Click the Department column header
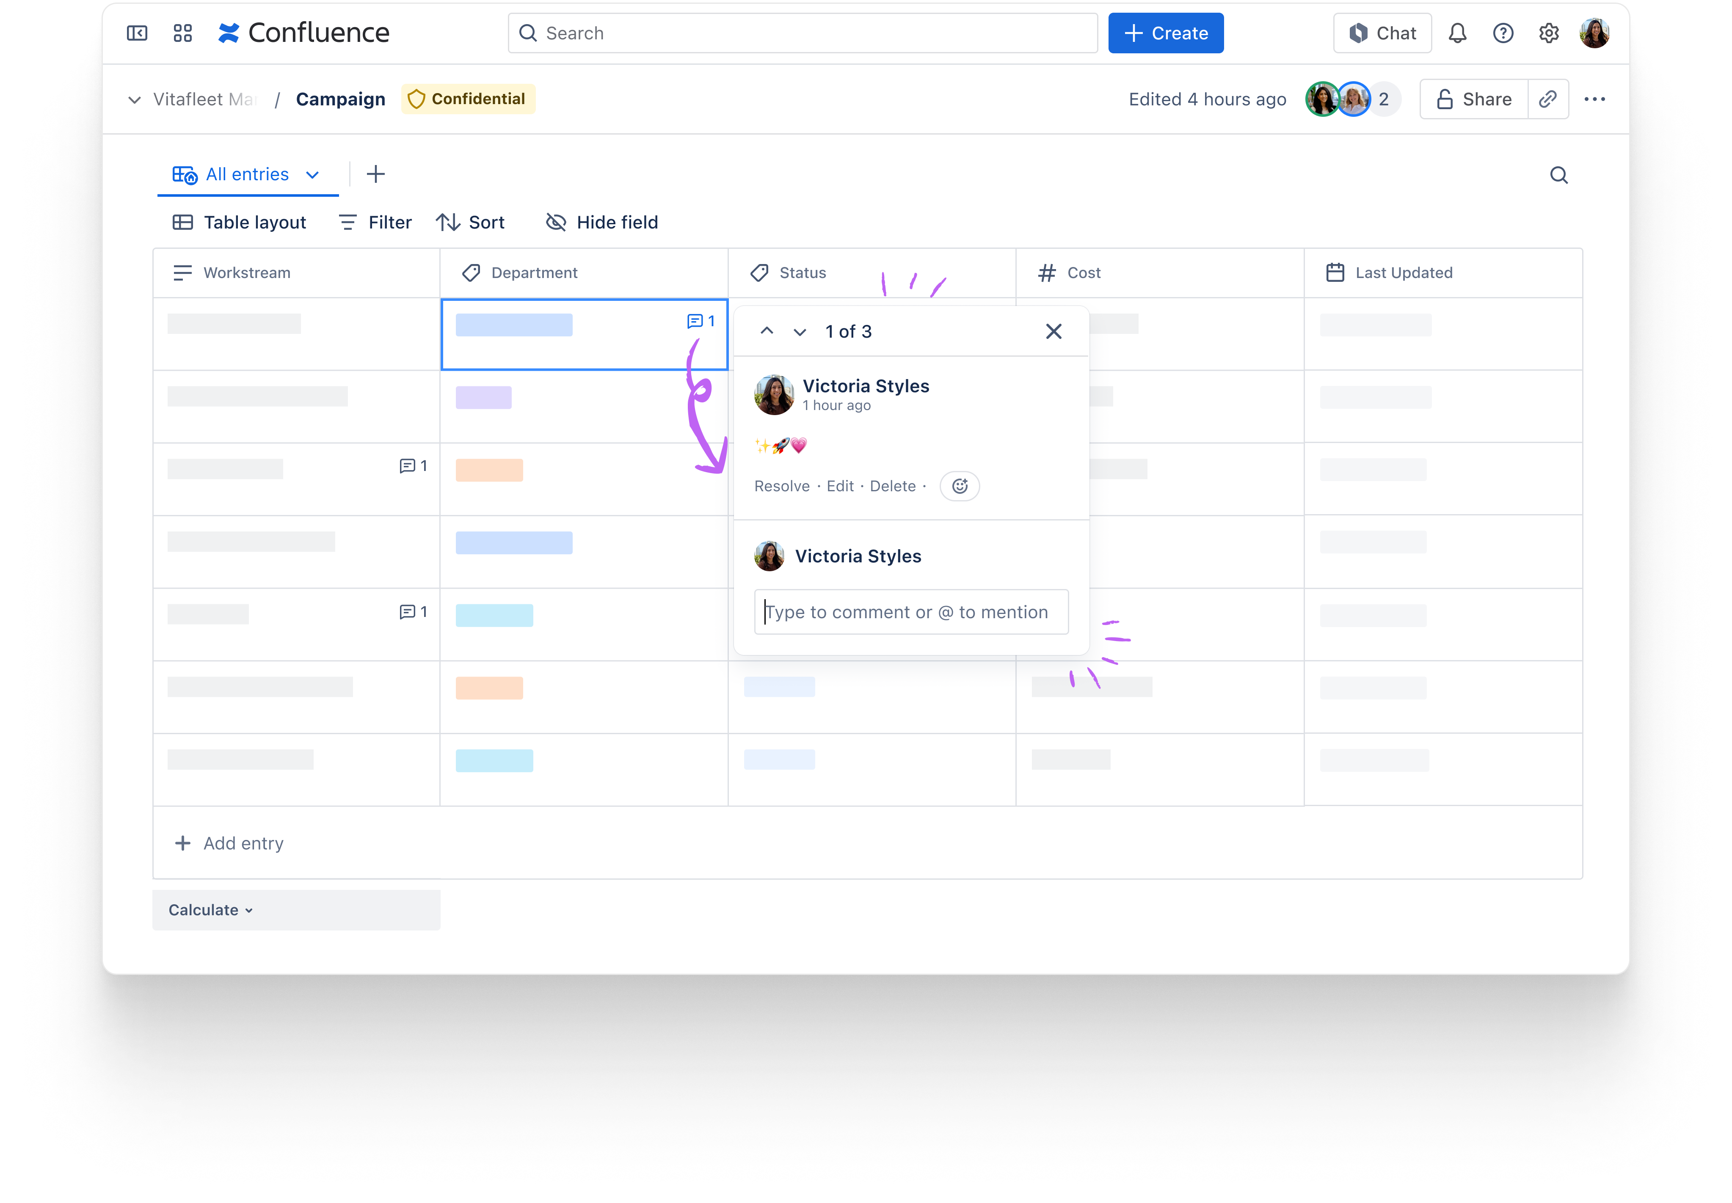 coord(584,273)
